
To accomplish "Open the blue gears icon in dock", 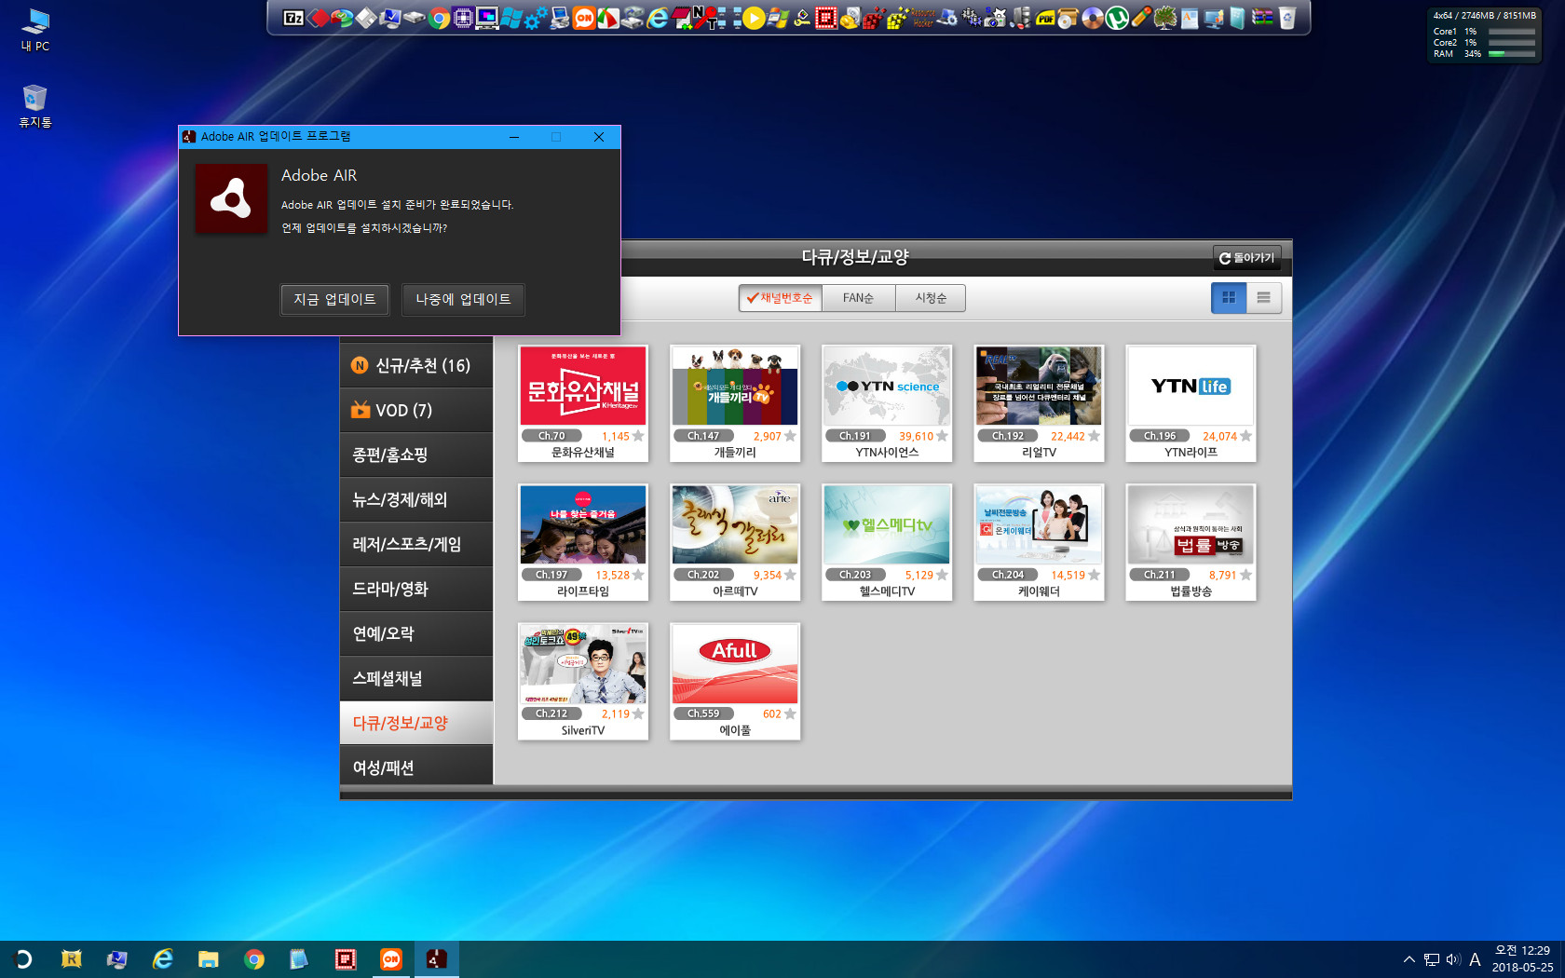I will (x=536, y=19).
